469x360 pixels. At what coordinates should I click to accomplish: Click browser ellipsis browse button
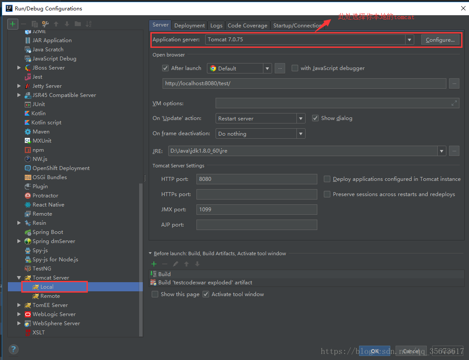(x=279, y=68)
